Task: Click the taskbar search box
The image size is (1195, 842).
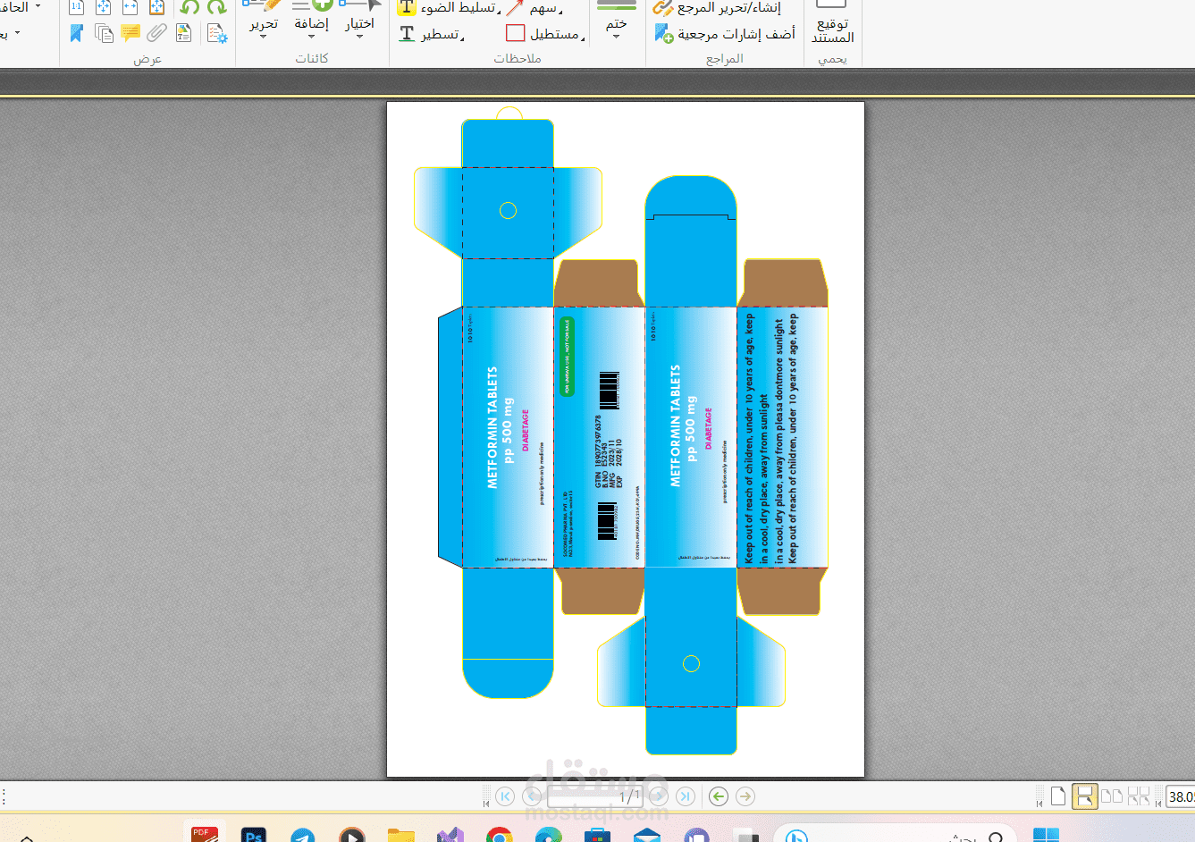Action: pos(896,833)
